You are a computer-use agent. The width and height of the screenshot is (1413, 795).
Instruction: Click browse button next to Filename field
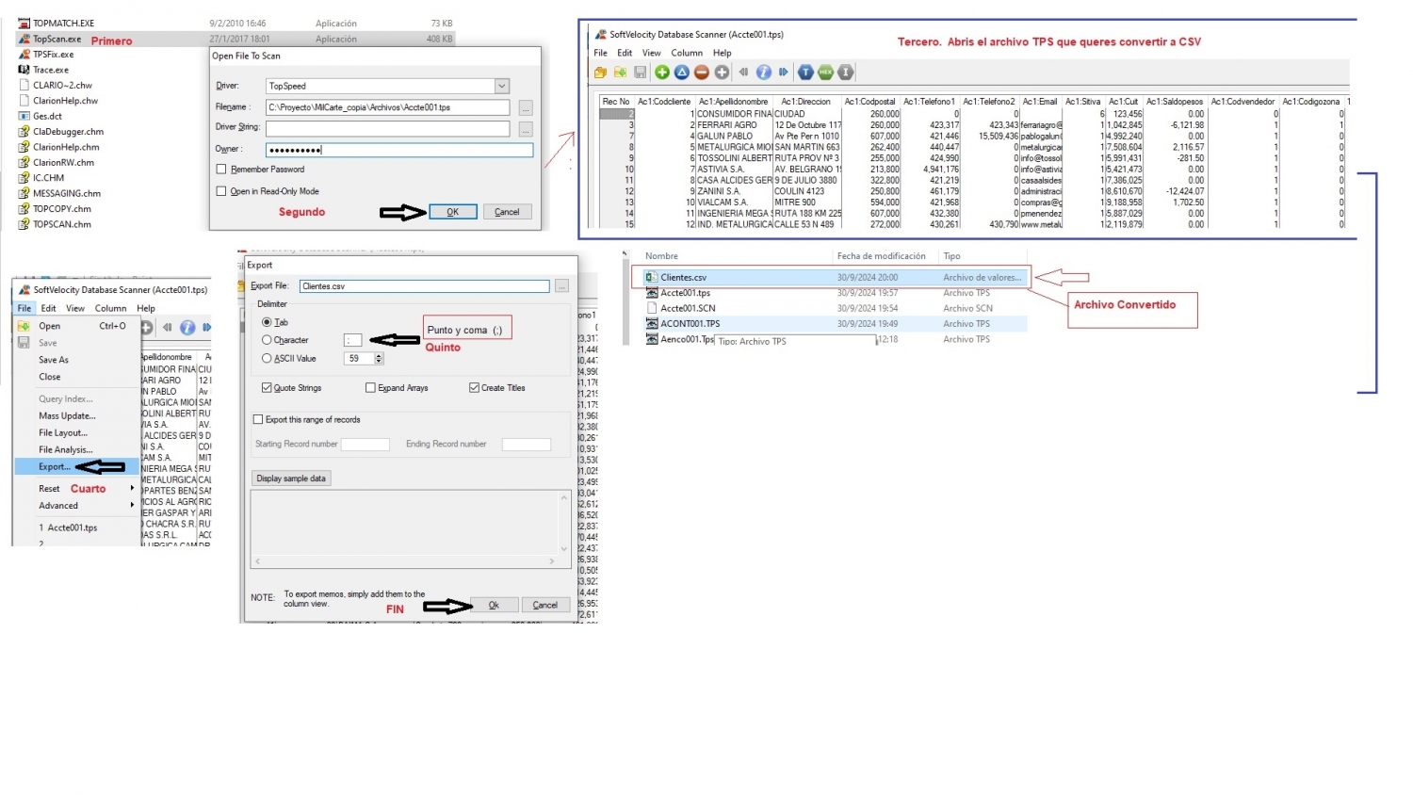point(526,107)
